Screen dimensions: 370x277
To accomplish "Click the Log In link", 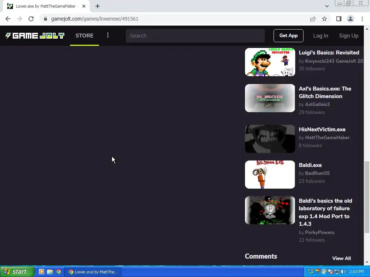I will [320, 36].
